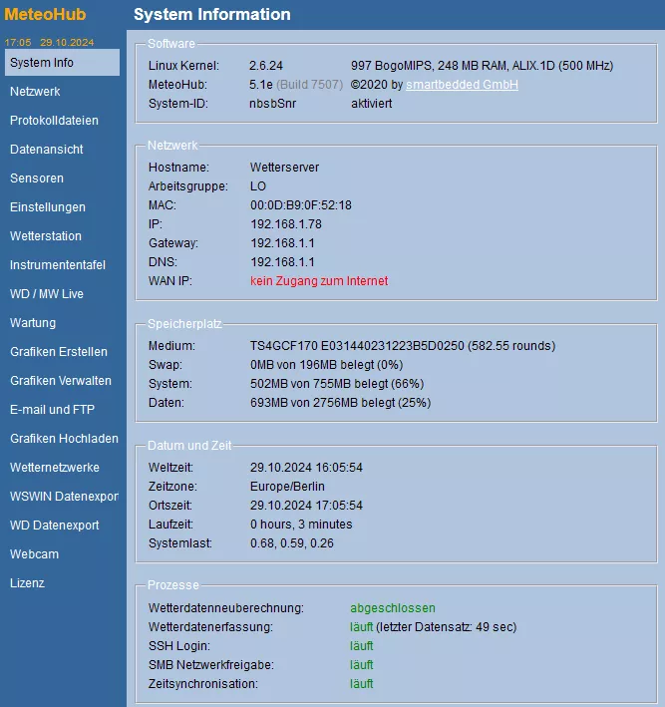Click the System Information page heading
The image size is (665, 707).
212,14
